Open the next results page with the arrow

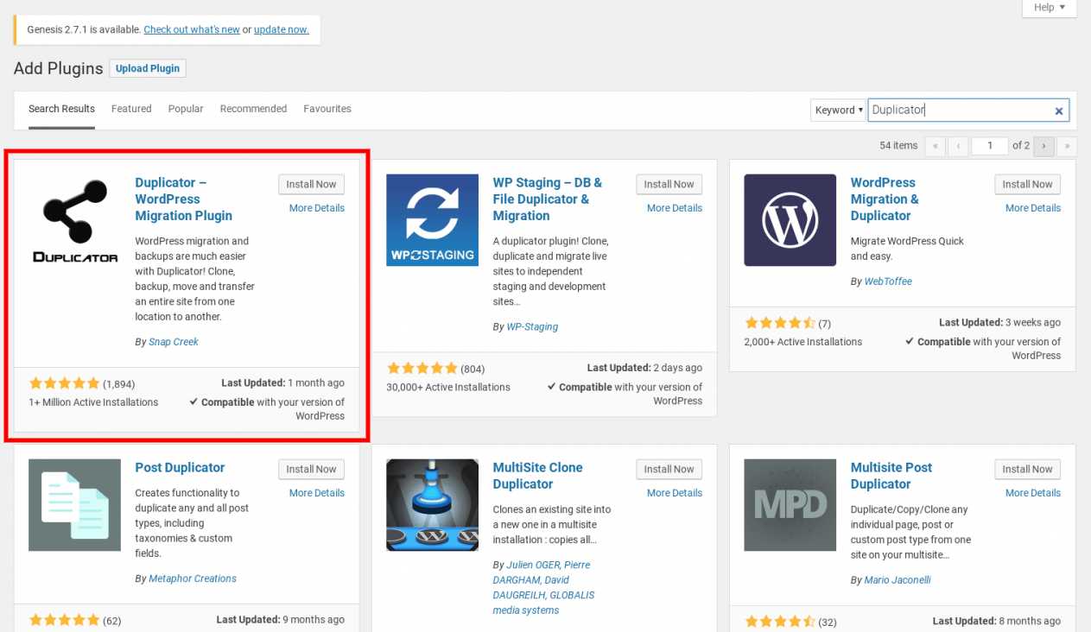1043,146
